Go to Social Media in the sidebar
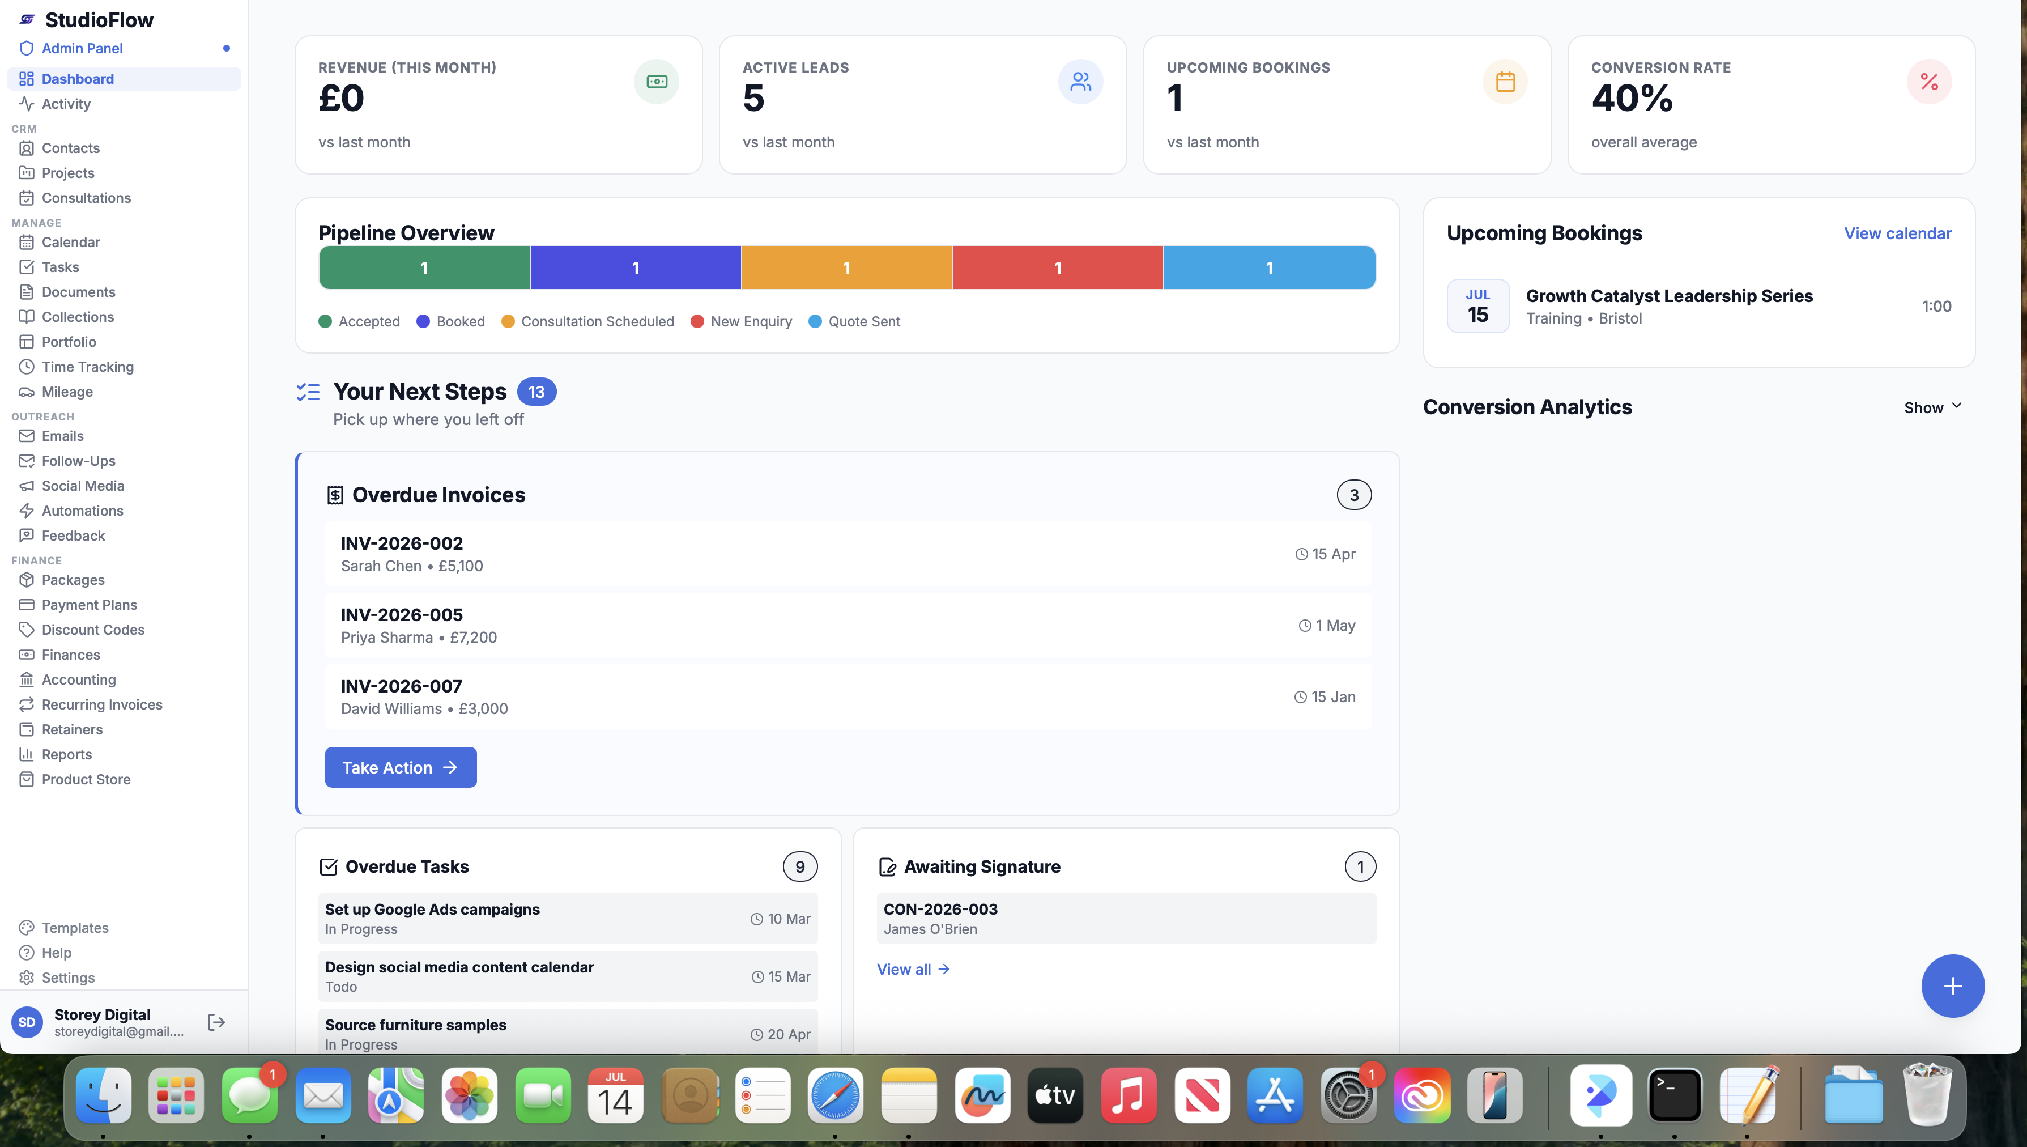 124,485
